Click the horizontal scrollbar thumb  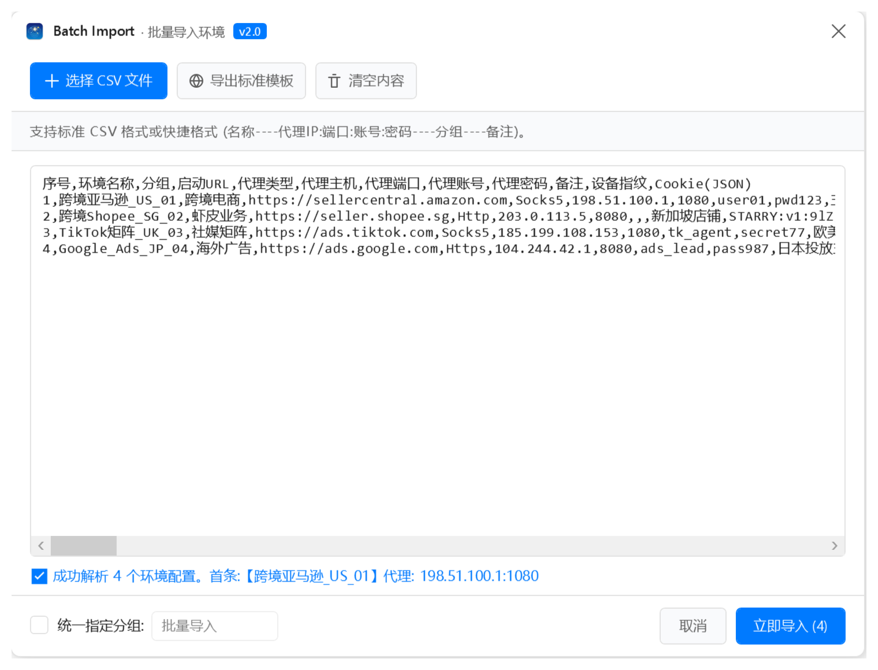[x=84, y=546]
